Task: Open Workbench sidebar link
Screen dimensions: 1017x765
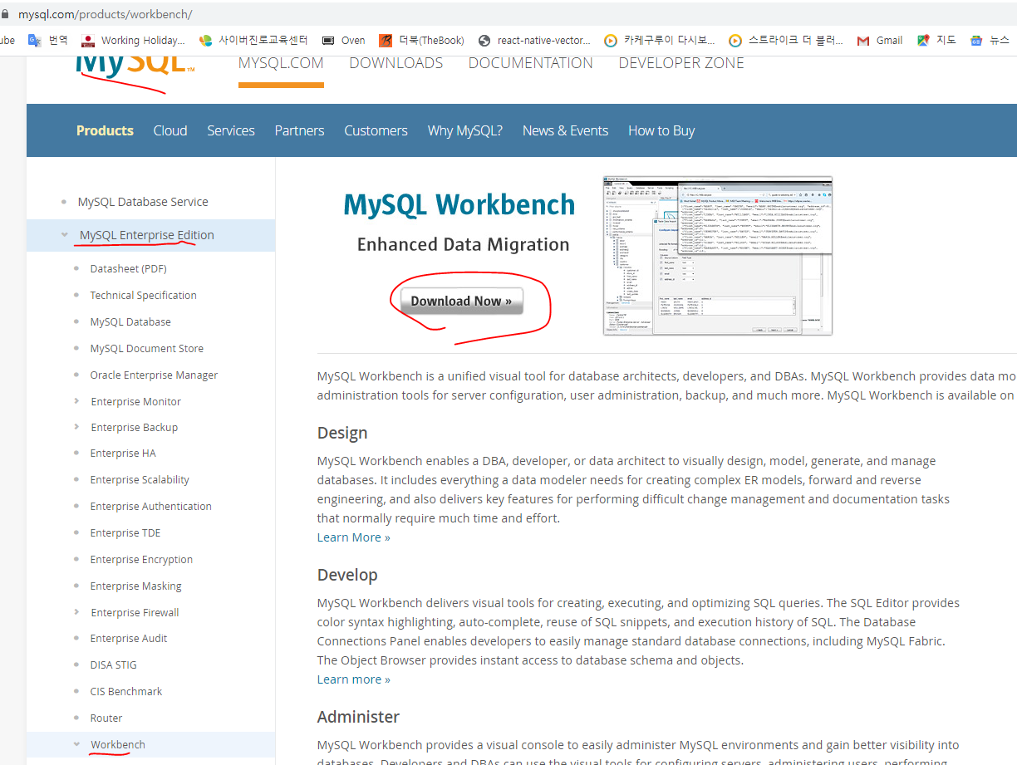Action: (x=118, y=745)
